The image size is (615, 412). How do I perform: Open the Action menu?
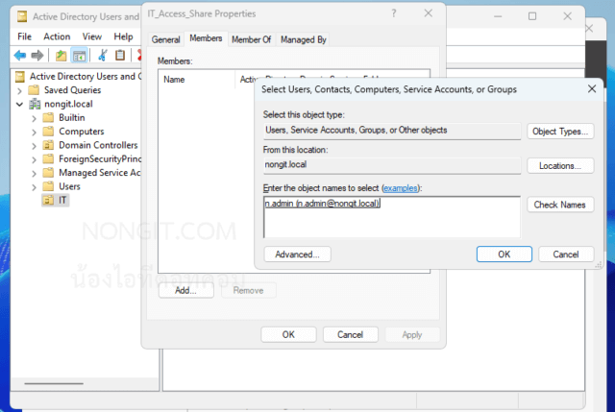[57, 36]
